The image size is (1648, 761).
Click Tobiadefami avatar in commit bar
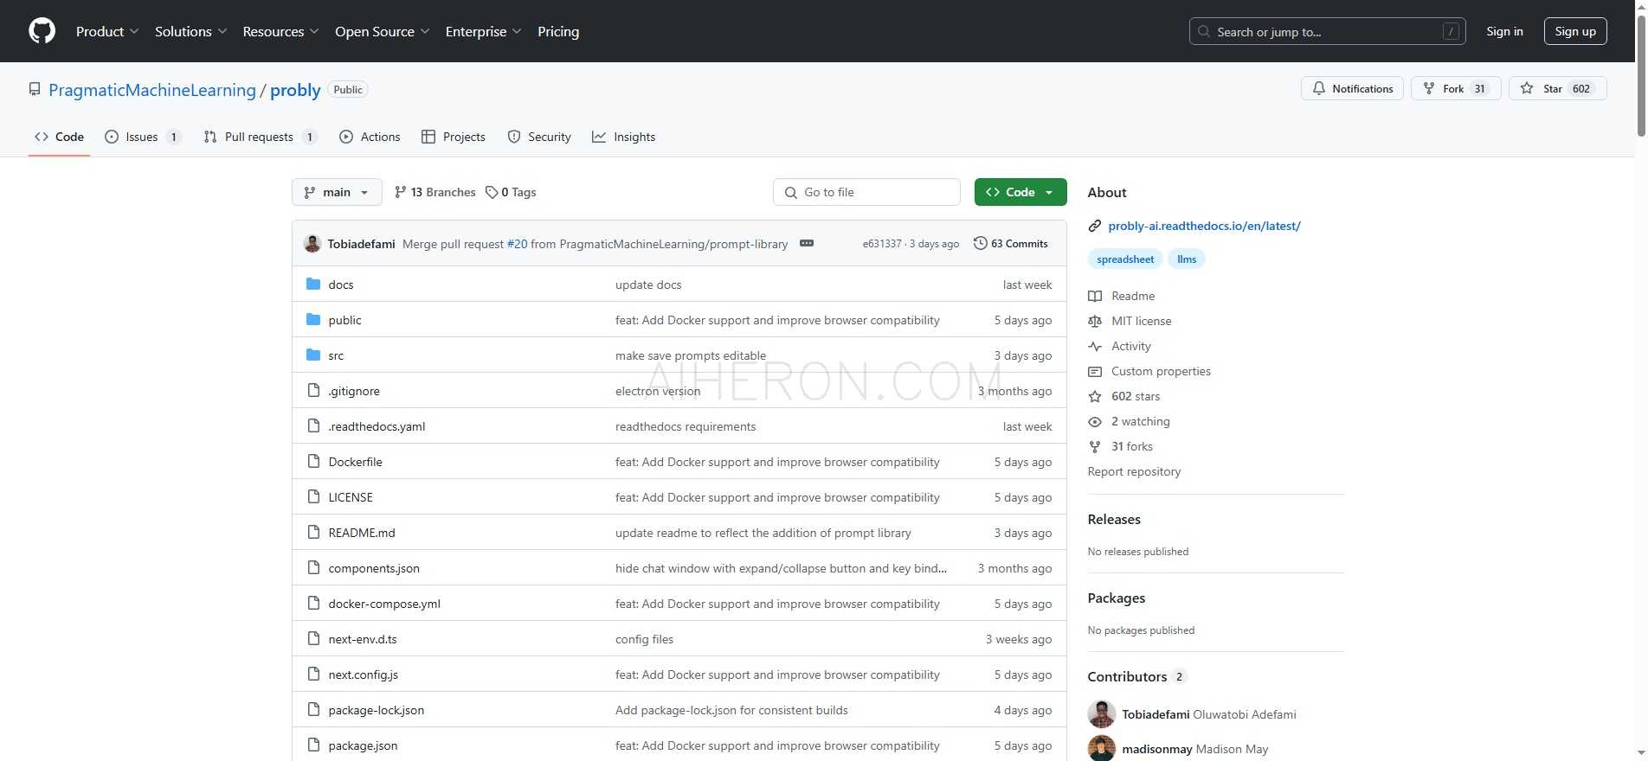(312, 244)
